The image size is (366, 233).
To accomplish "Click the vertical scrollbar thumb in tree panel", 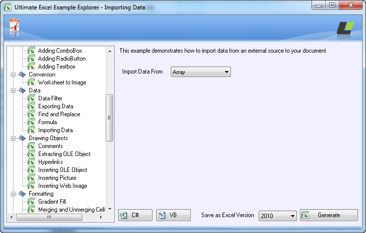I will (109, 118).
